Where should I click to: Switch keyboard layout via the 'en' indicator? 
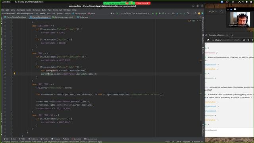[x=233, y=2]
